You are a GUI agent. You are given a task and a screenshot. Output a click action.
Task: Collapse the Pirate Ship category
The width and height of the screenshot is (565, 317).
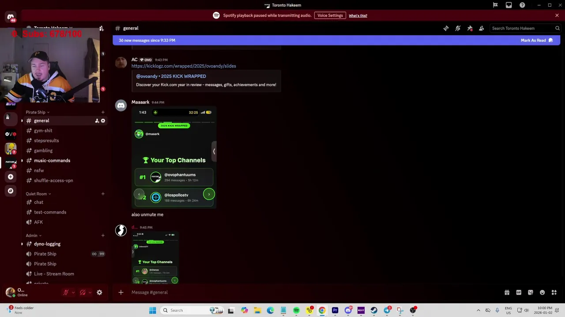coord(38,112)
